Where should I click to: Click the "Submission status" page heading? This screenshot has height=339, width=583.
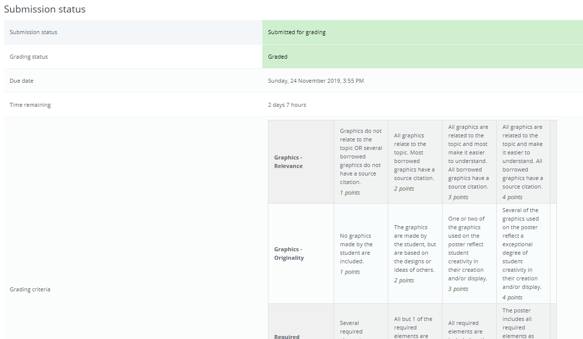pos(45,10)
